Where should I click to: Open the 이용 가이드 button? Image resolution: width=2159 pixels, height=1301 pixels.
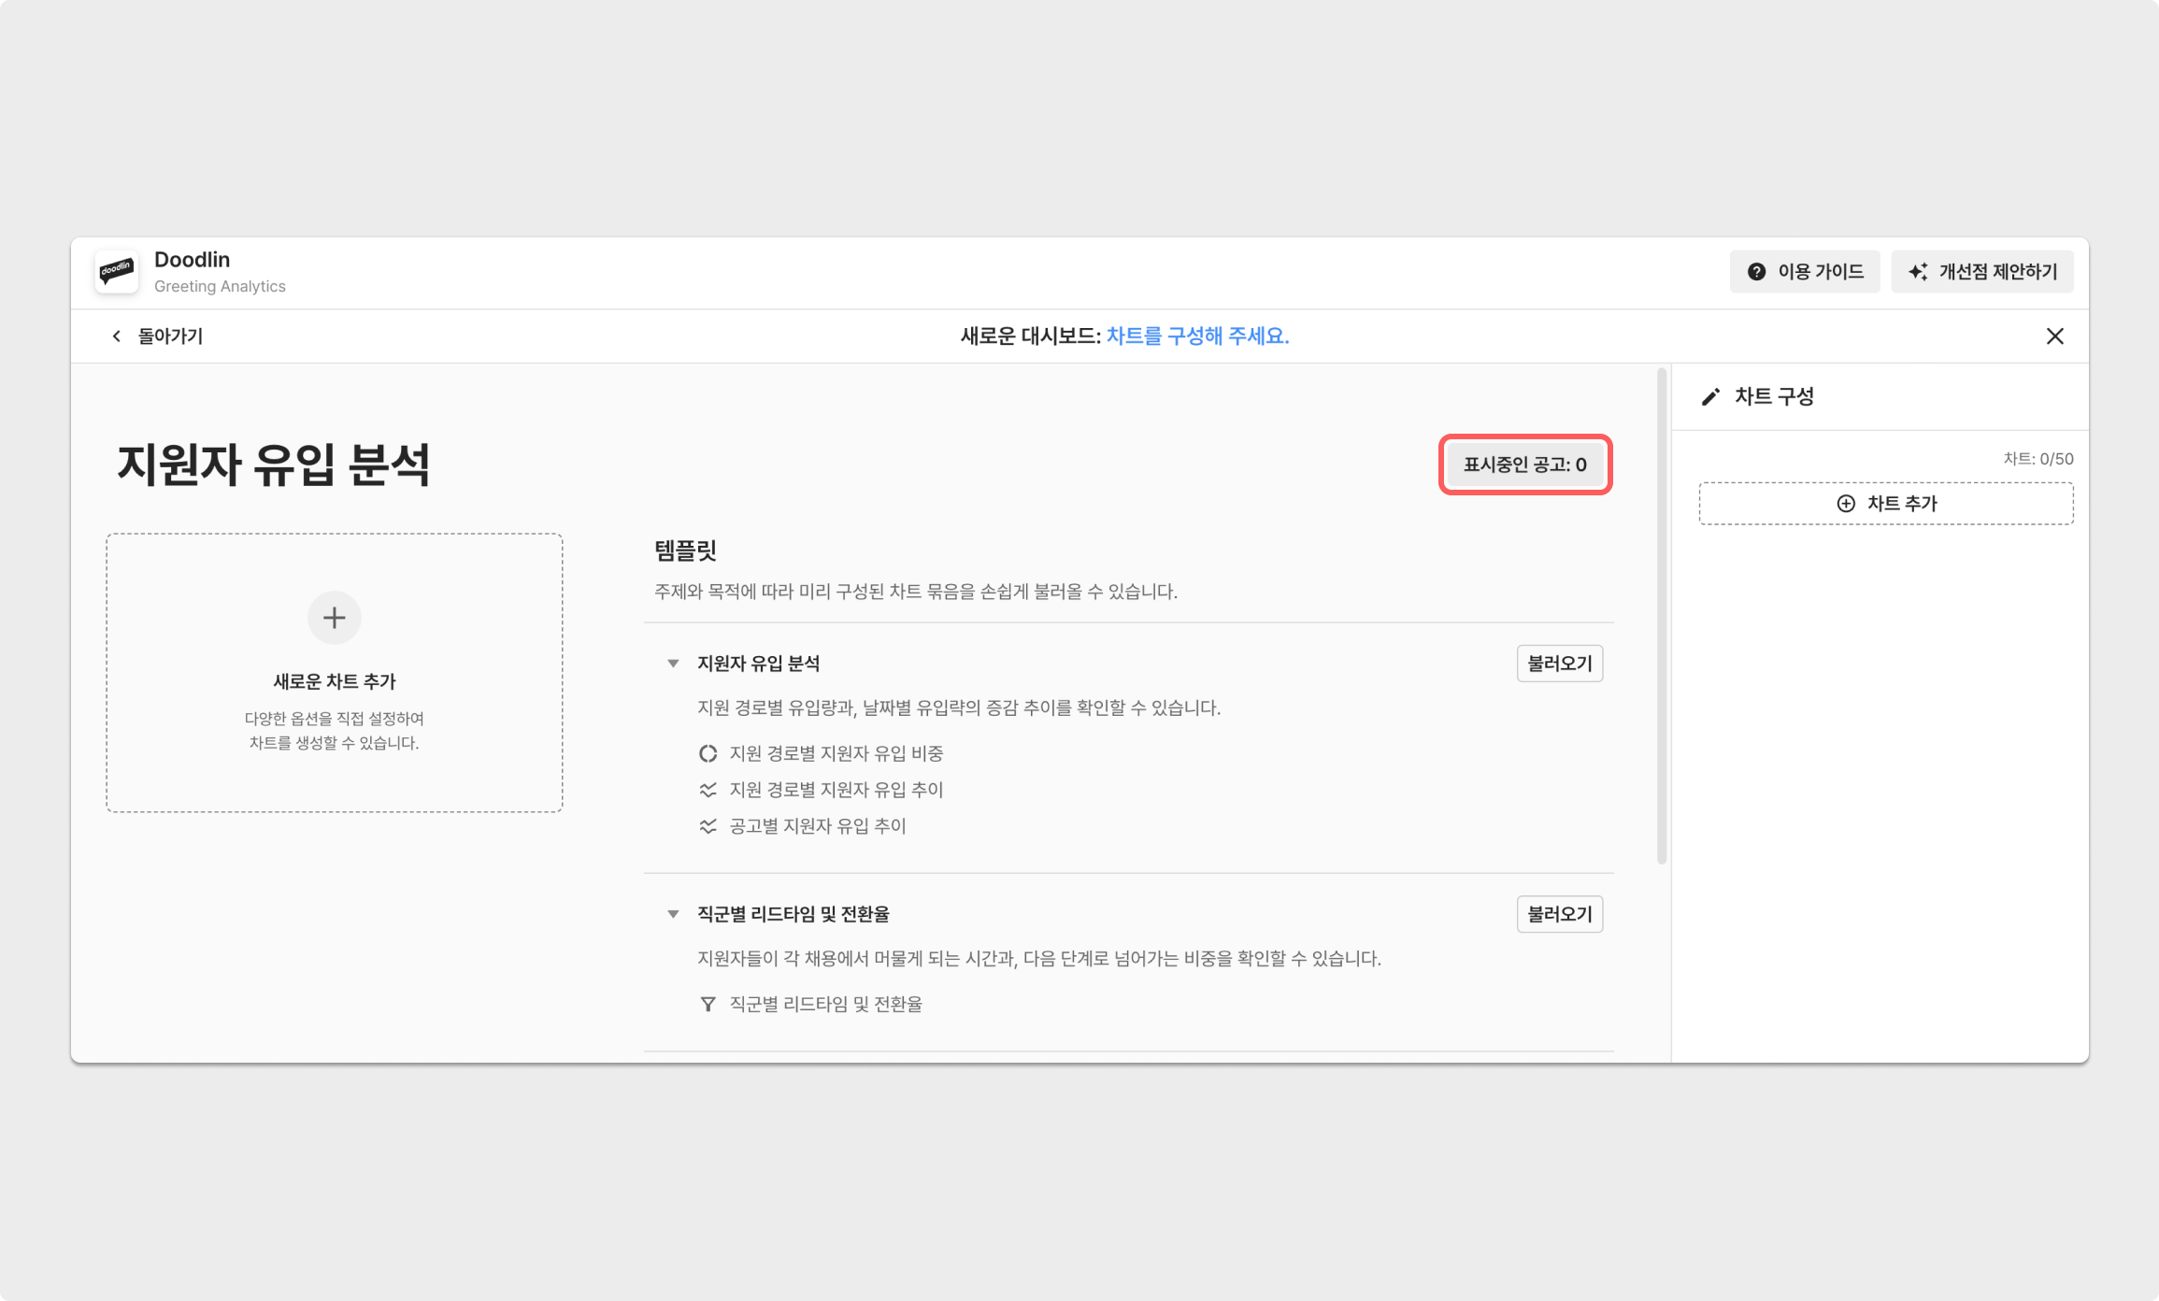pyautogui.click(x=1805, y=272)
